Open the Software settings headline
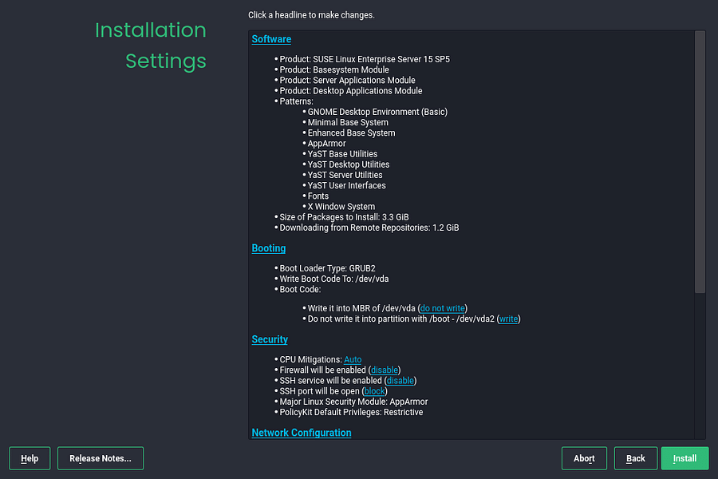This screenshot has width=718, height=479. (x=271, y=38)
